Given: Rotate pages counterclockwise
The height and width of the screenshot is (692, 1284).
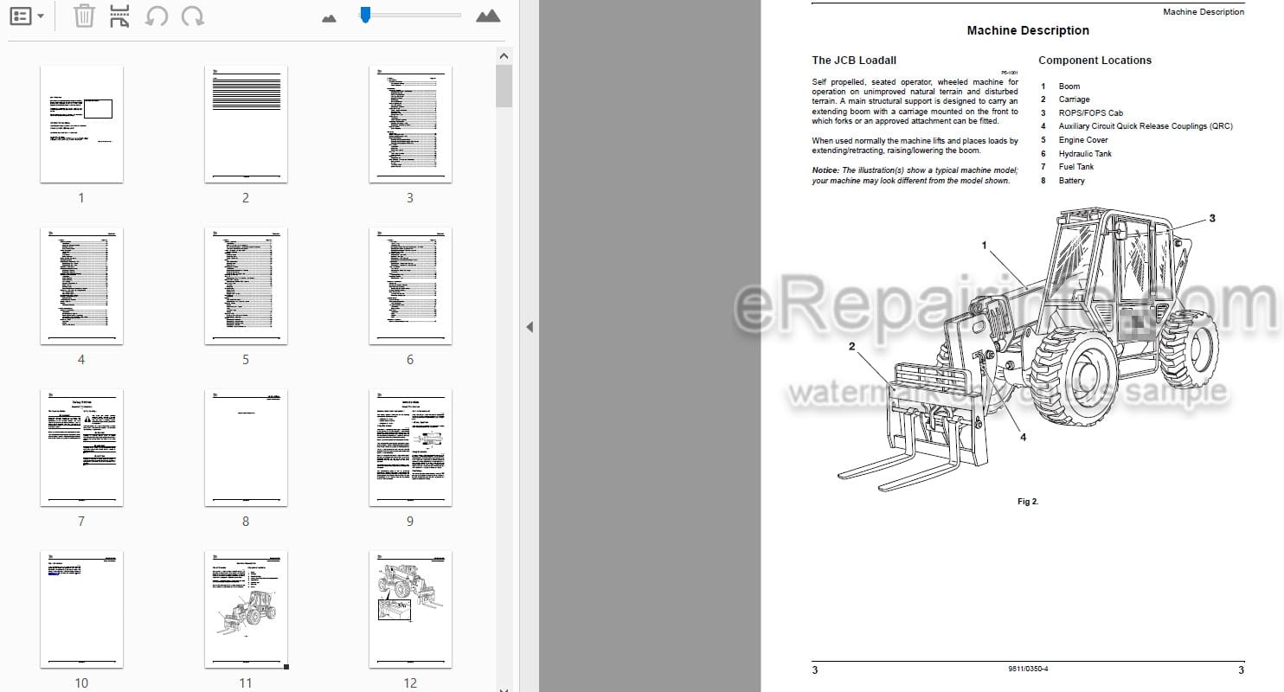Looking at the screenshot, I should [x=156, y=16].
